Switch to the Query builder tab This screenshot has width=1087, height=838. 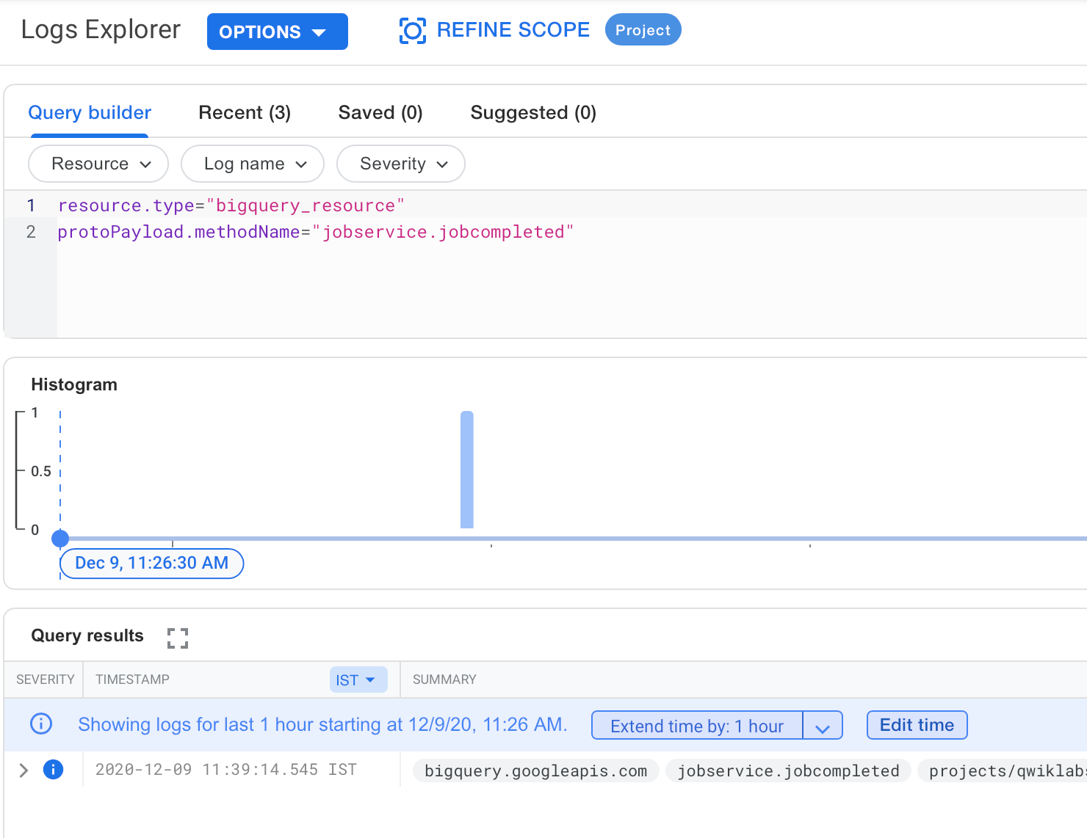coord(90,112)
